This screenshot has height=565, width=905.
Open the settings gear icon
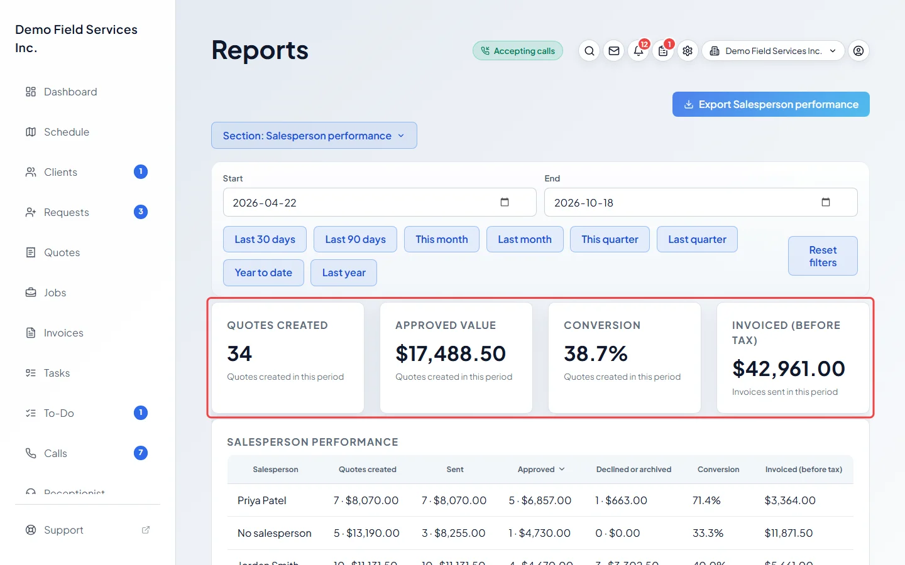point(688,51)
